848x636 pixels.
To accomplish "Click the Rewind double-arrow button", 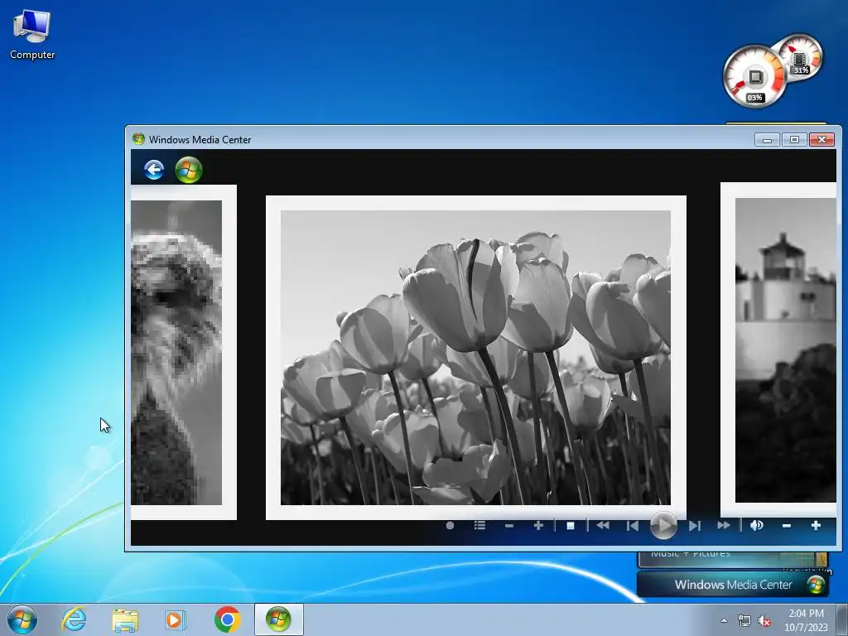I will coord(603,525).
